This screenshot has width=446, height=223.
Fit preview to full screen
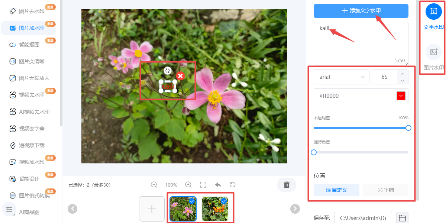pos(203,185)
